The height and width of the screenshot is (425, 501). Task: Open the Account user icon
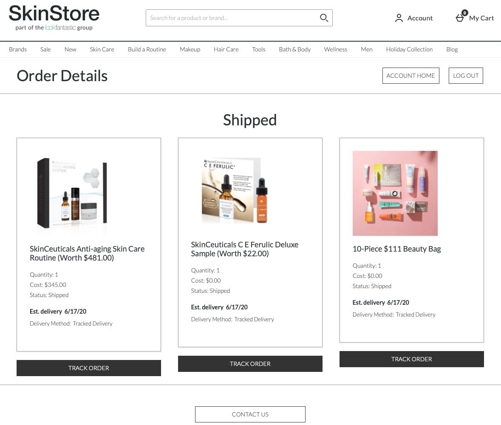point(399,18)
